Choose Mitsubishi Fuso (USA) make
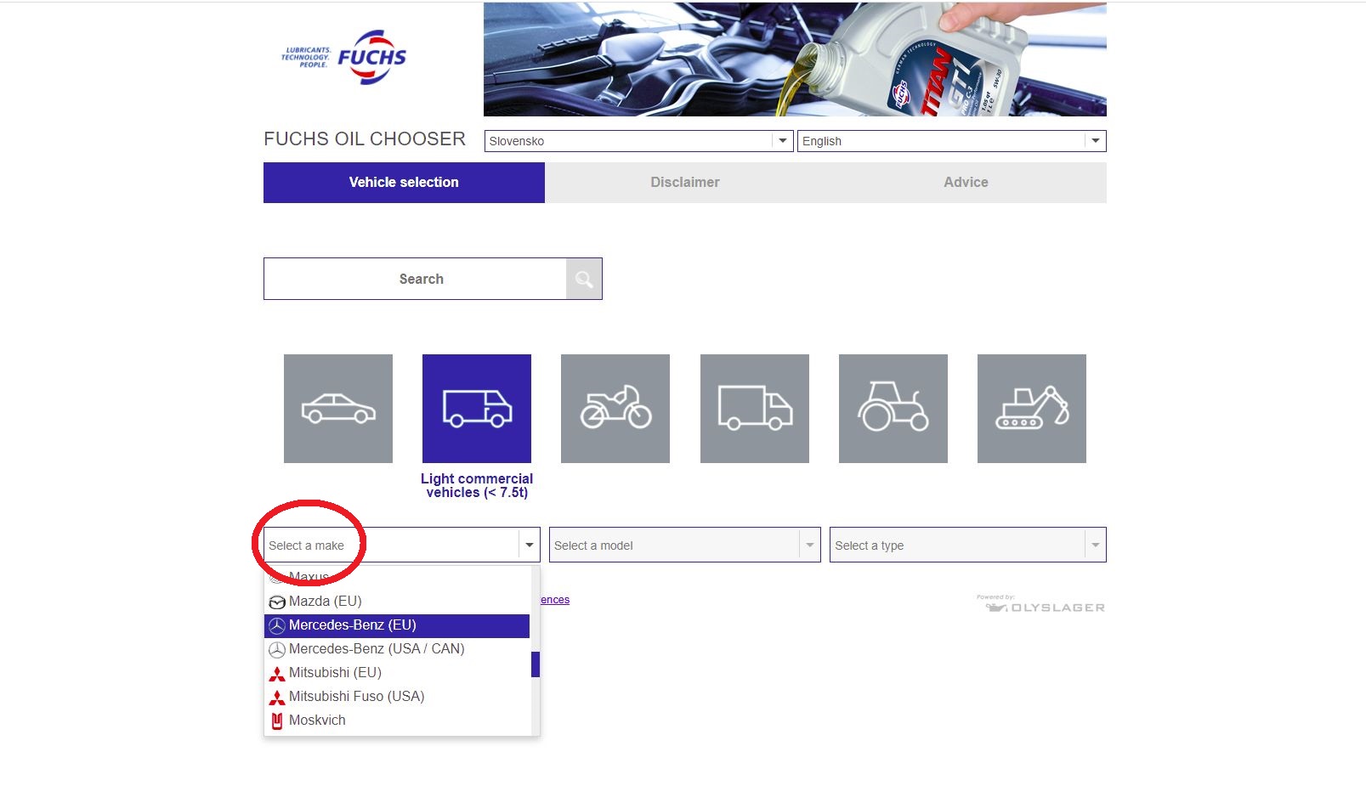The image size is (1366, 797). click(x=397, y=697)
